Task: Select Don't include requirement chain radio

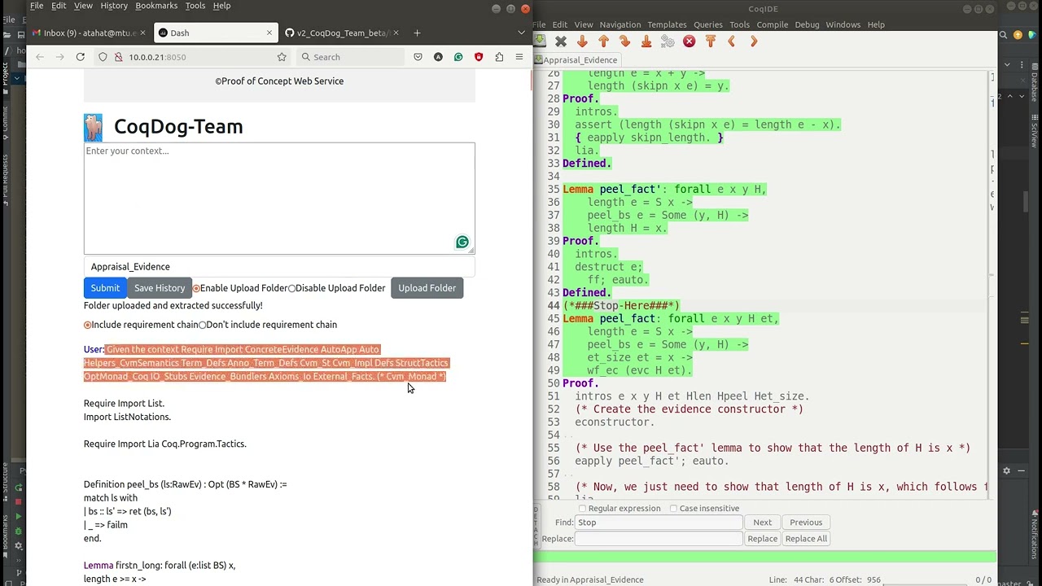Action: click(x=203, y=325)
